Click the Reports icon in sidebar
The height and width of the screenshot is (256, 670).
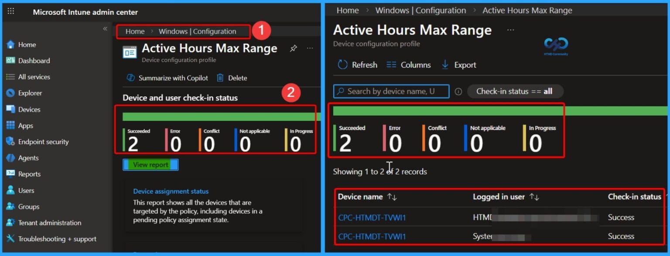(10, 174)
